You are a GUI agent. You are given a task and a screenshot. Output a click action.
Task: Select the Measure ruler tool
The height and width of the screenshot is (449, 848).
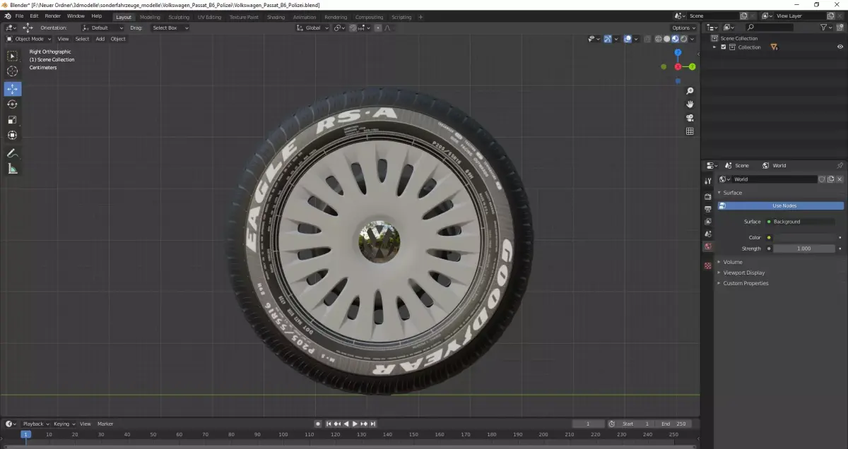[x=12, y=169]
